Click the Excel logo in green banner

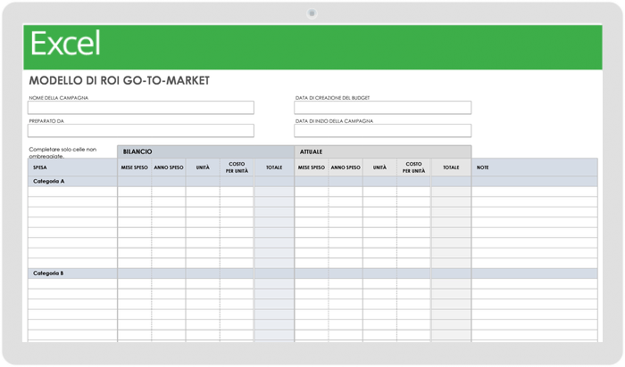(x=66, y=44)
